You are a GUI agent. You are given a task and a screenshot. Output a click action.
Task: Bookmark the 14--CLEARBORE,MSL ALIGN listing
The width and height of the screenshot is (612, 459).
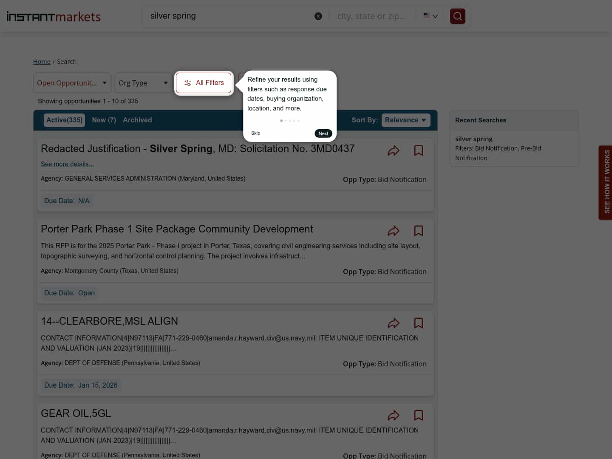418,323
